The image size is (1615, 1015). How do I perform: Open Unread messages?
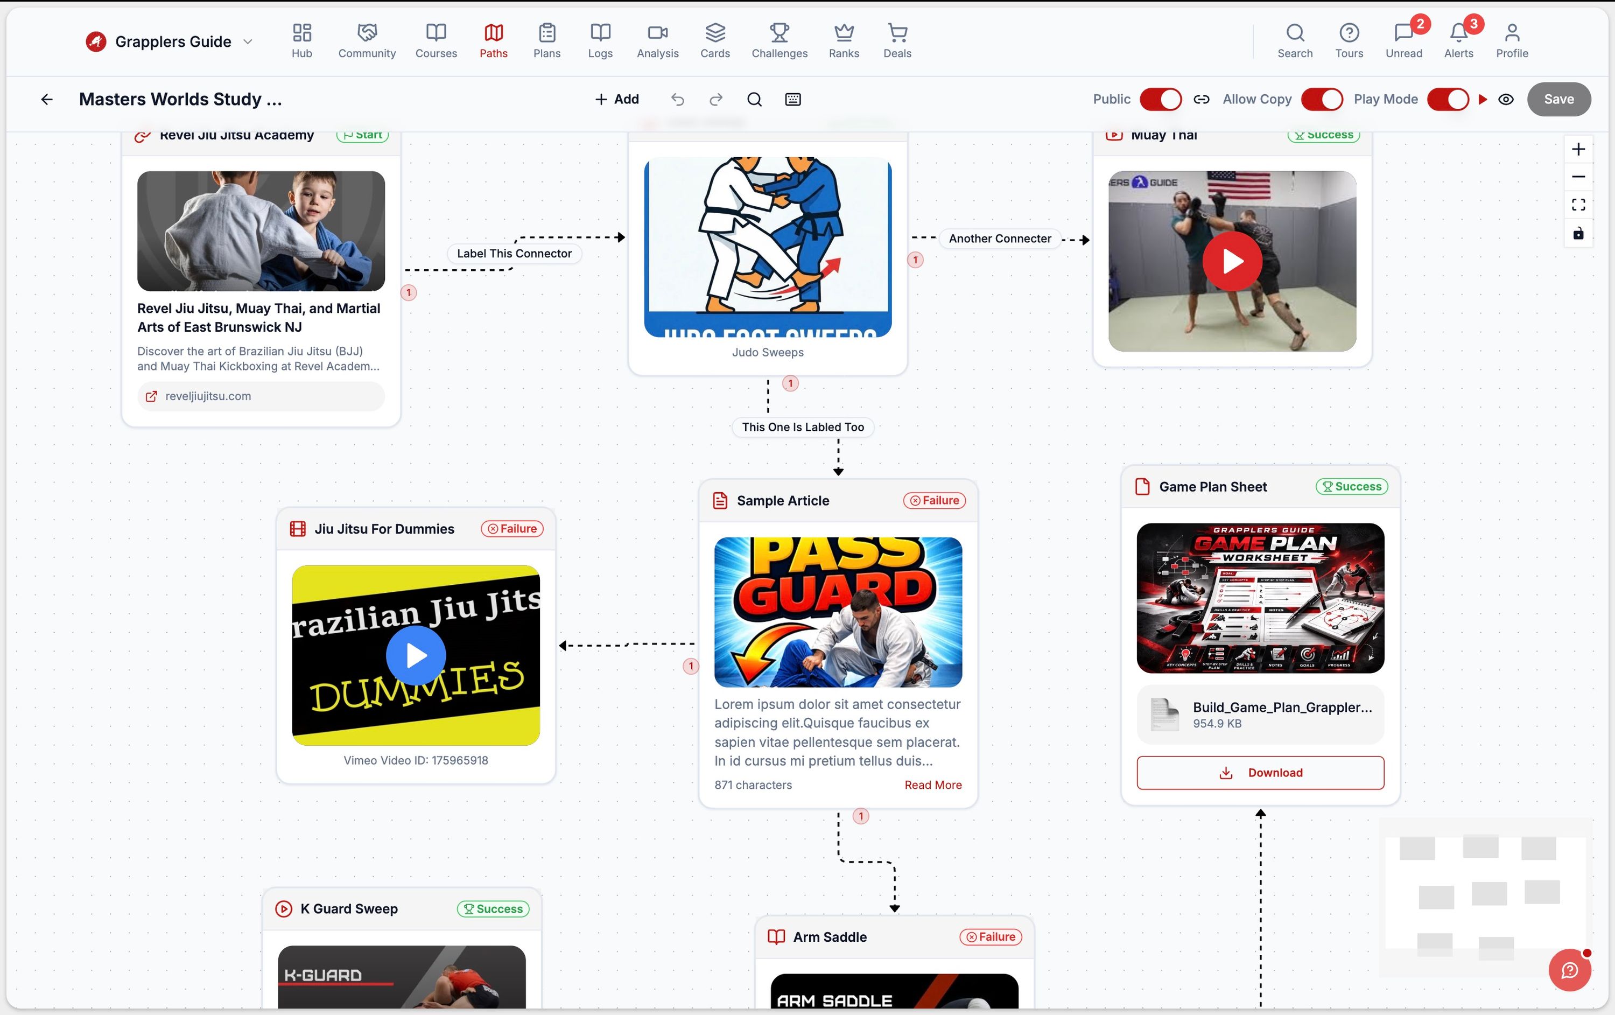click(1404, 41)
